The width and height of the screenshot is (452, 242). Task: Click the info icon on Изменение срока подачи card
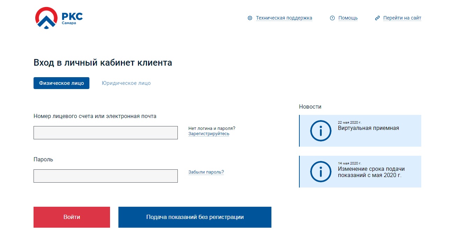click(321, 171)
